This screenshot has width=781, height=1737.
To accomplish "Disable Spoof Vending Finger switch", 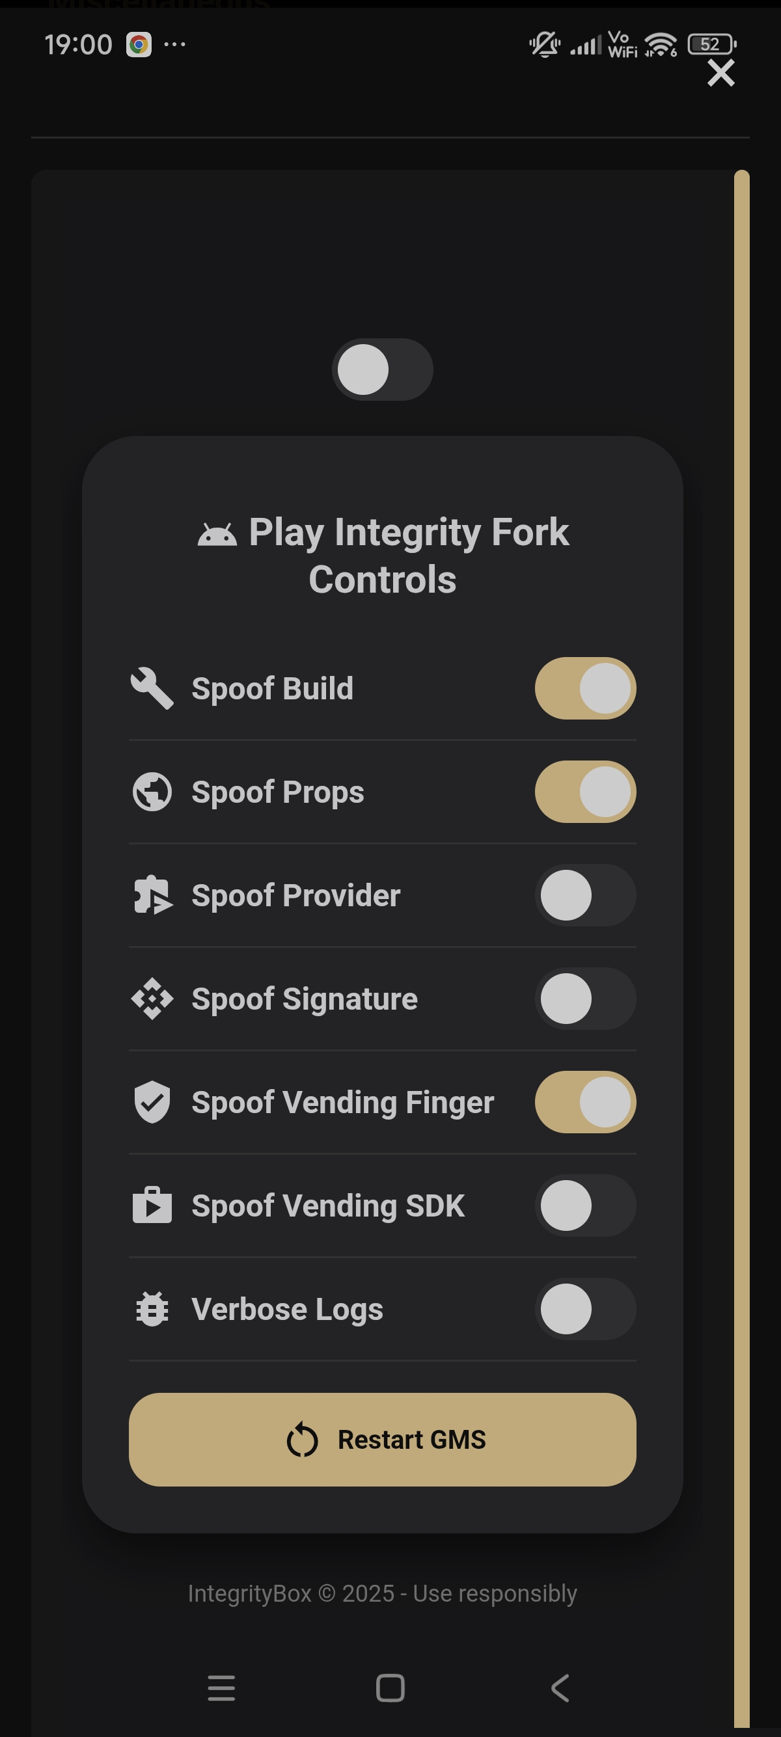I will (x=584, y=1103).
